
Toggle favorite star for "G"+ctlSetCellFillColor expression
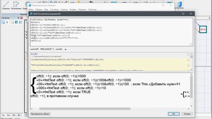click(x=188, y=65)
